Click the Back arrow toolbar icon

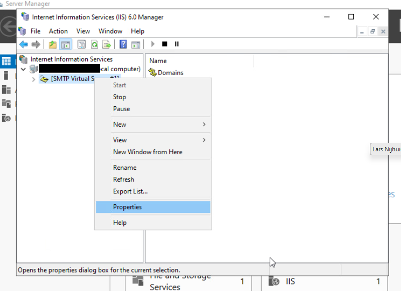pyautogui.click(x=24, y=45)
